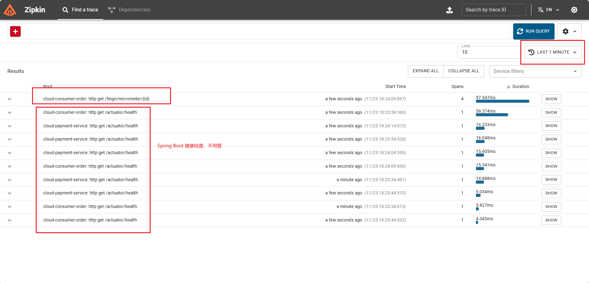Click the Zipkin logo icon

click(10, 10)
